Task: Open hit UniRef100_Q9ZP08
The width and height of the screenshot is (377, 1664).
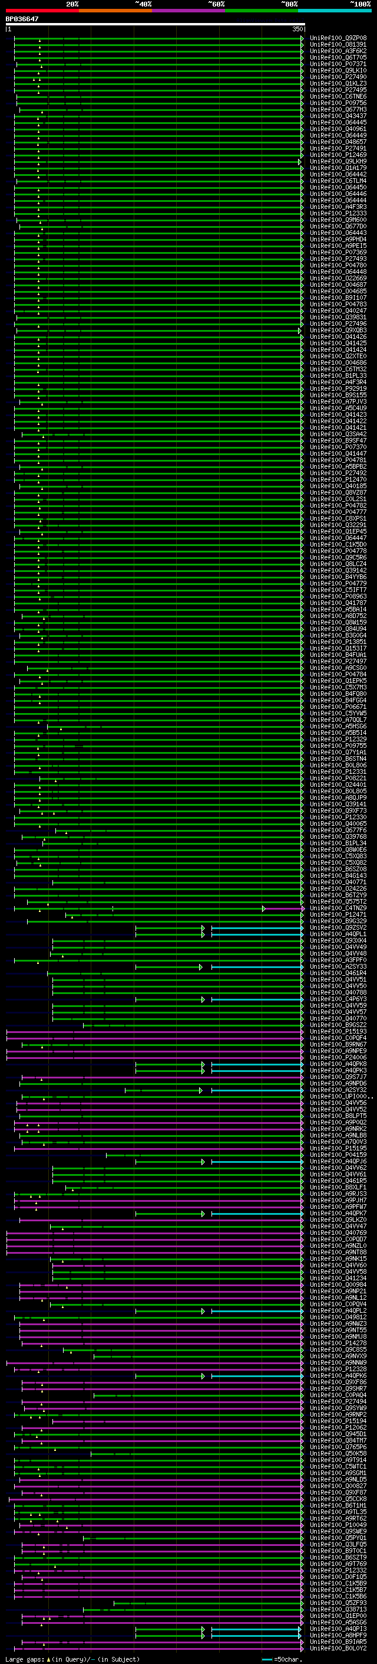Action: 338,38
